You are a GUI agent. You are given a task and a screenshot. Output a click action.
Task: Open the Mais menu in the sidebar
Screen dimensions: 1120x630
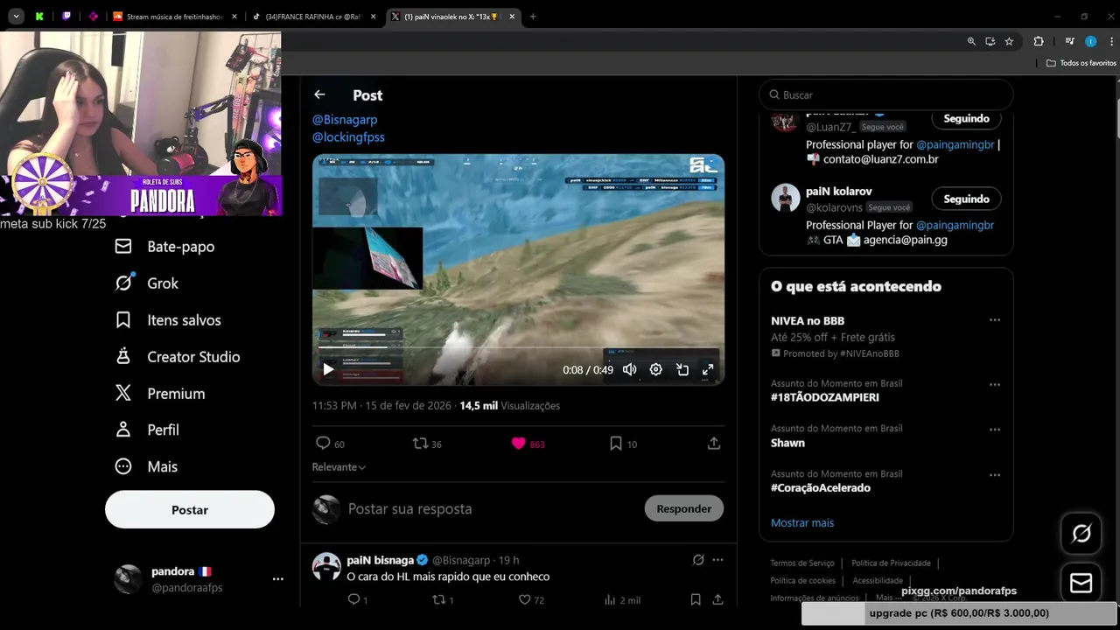(146, 467)
